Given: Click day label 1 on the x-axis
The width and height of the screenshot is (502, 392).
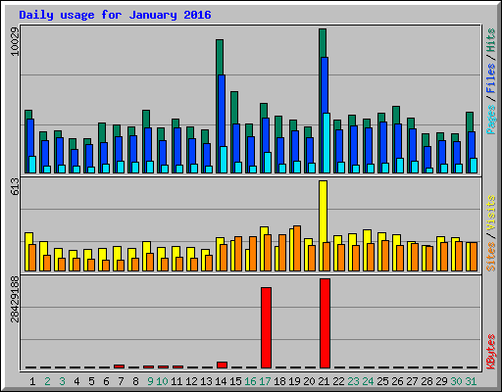Looking at the screenshot, I should (x=32, y=381).
